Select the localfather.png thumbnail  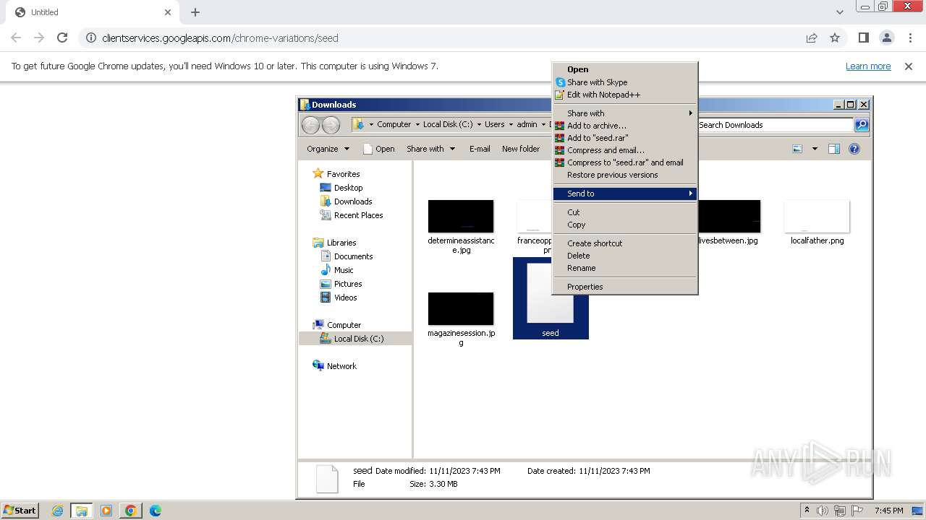point(817,217)
